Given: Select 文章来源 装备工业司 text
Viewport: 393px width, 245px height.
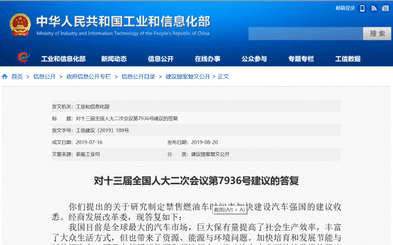Looking at the screenshot, I should (x=76, y=154).
